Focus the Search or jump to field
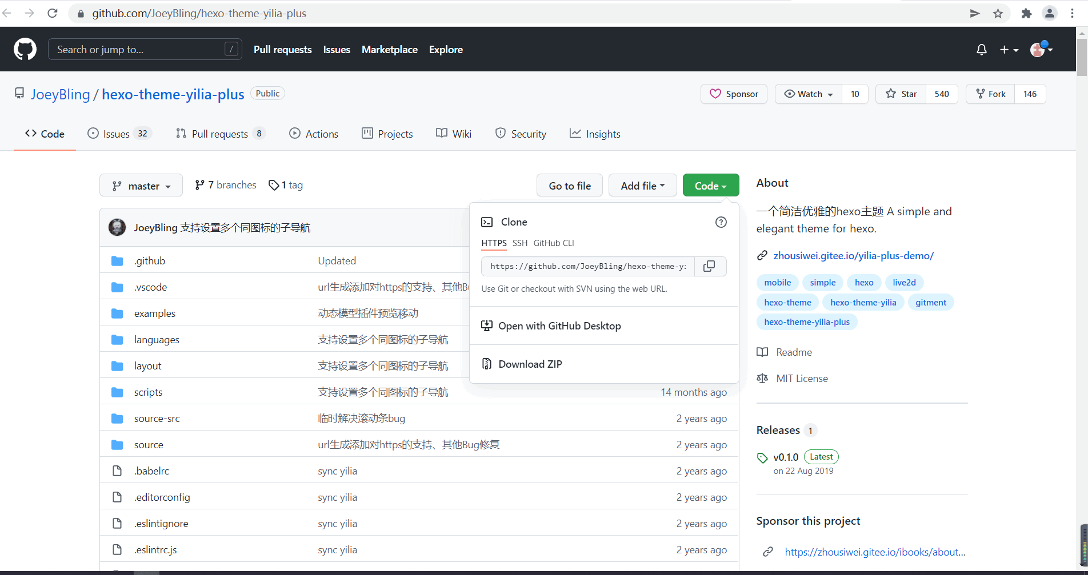 tap(137, 50)
